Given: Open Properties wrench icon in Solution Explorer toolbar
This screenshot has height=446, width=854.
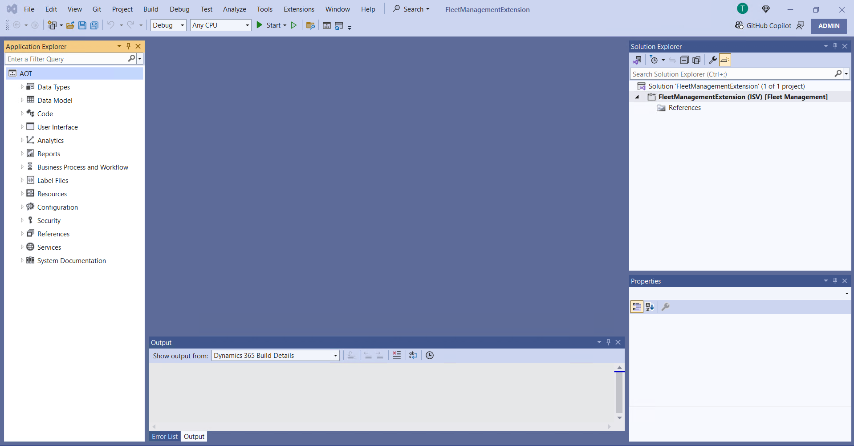Looking at the screenshot, I should click(712, 60).
